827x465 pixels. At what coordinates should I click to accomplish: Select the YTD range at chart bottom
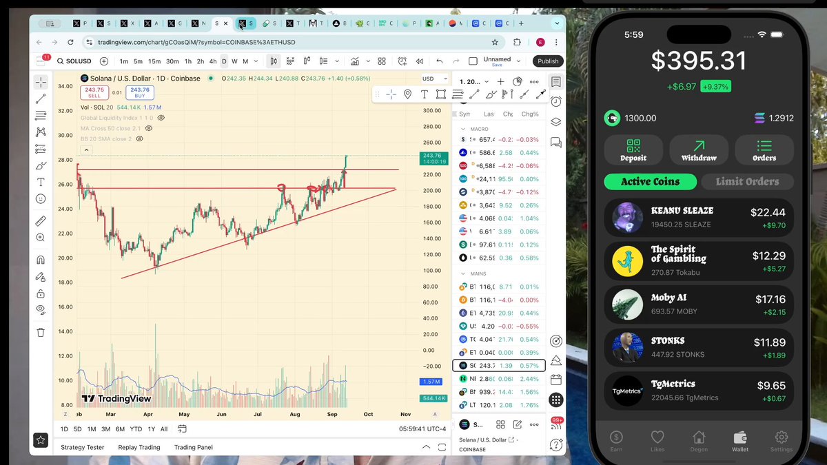136,429
